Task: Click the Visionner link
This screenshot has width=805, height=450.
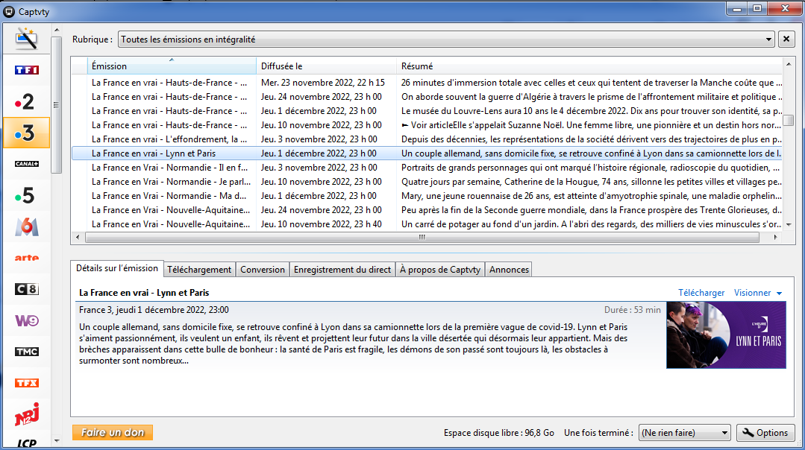Action: pyautogui.click(x=752, y=293)
